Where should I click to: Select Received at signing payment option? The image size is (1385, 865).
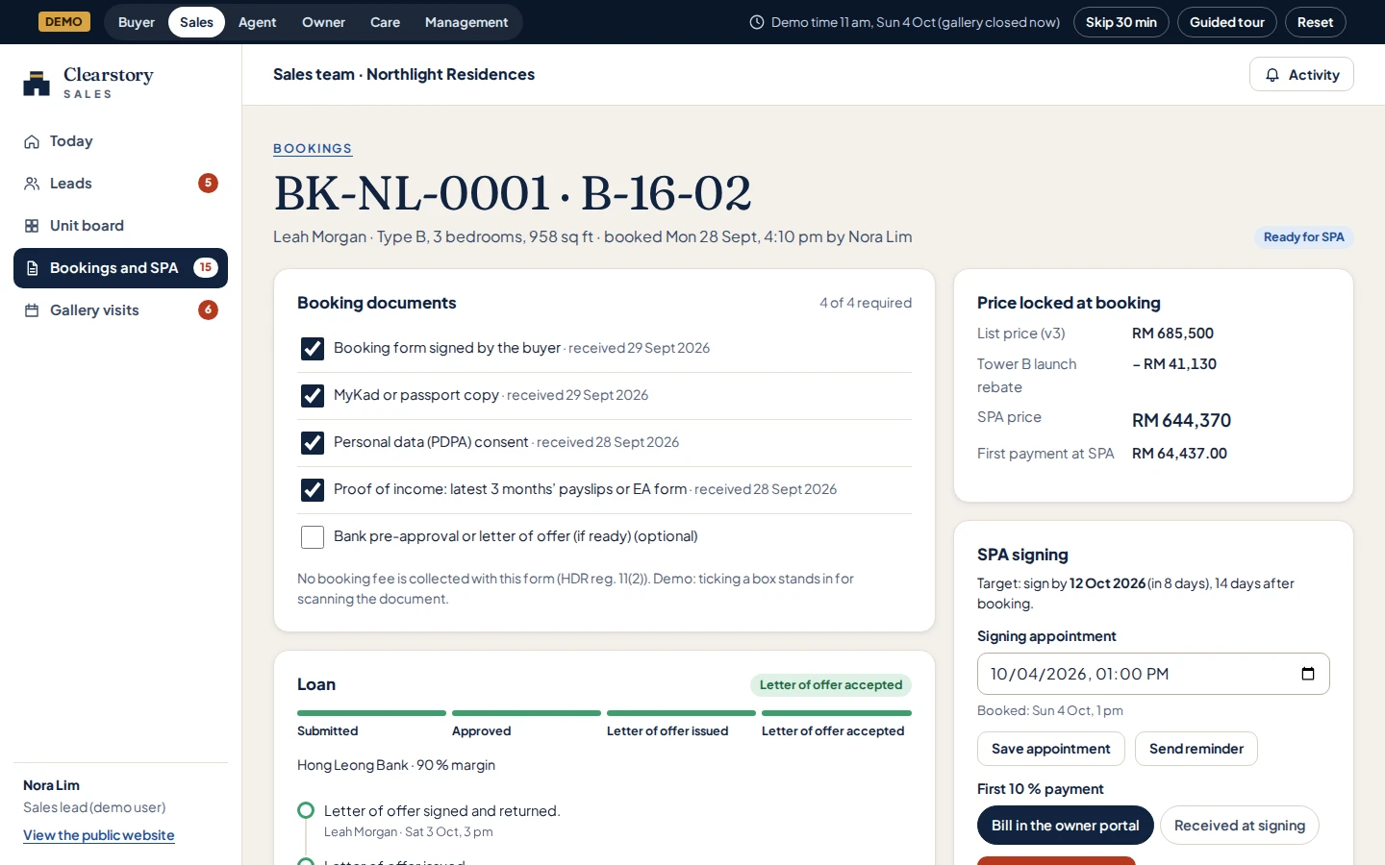pyautogui.click(x=1240, y=826)
